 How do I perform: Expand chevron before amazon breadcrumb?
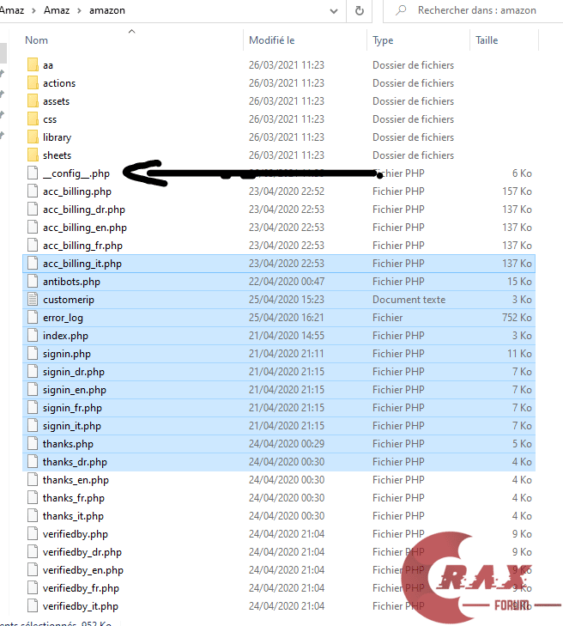click(x=80, y=10)
